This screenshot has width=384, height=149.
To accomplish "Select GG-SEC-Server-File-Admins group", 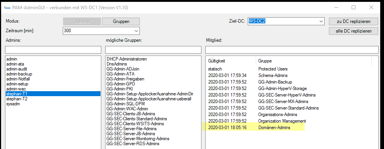I will tap(153, 129).
